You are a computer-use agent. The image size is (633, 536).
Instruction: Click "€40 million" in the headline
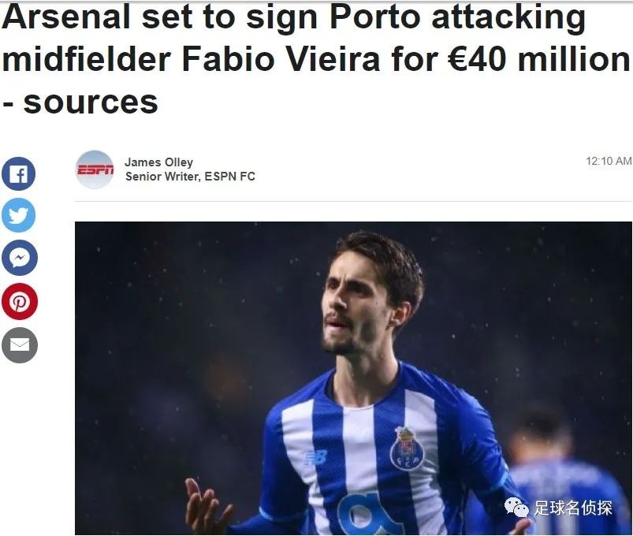pyautogui.click(x=539, y=59)
